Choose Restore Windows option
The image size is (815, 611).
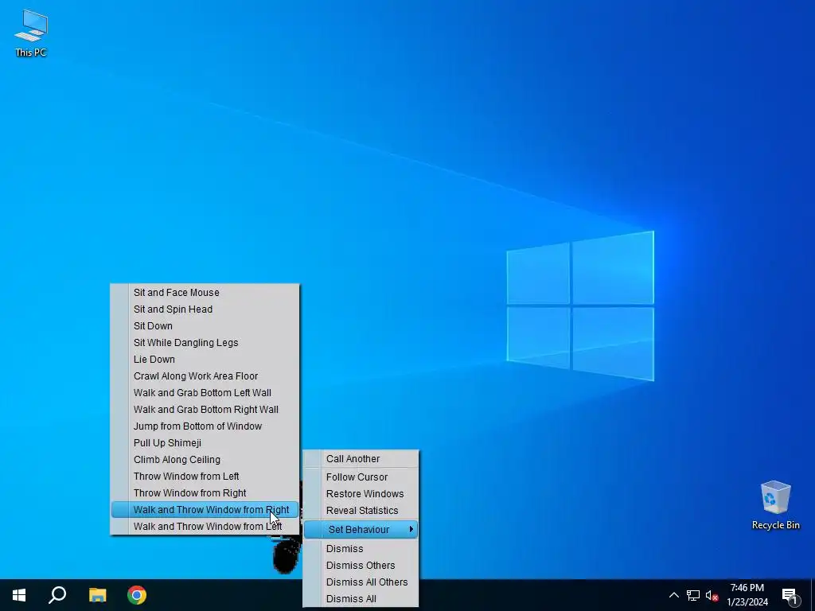click(x=361, y=493)
